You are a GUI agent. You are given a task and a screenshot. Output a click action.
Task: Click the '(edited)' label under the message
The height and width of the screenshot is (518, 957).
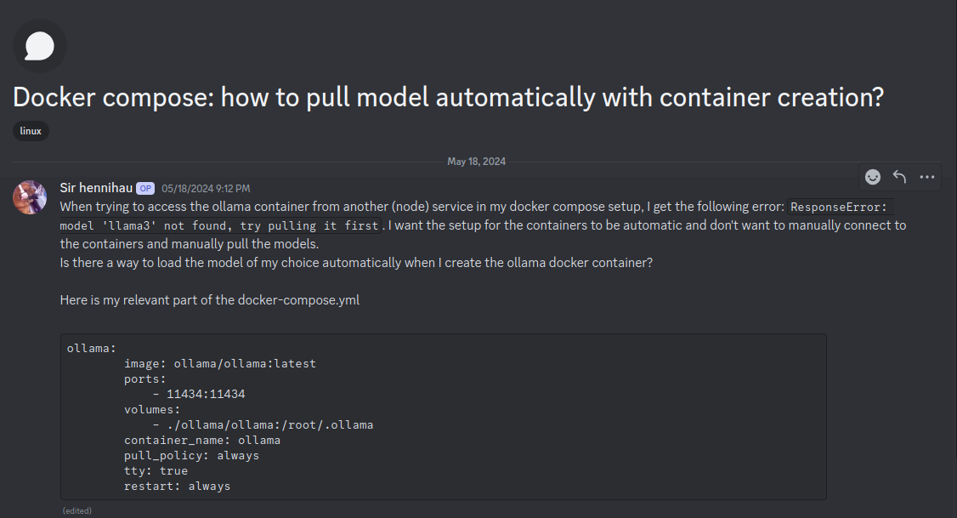[x=76, y=509]
